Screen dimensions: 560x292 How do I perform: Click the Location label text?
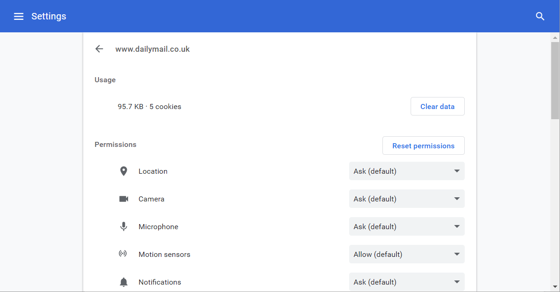pyautogui.click(x=153, y=171)
